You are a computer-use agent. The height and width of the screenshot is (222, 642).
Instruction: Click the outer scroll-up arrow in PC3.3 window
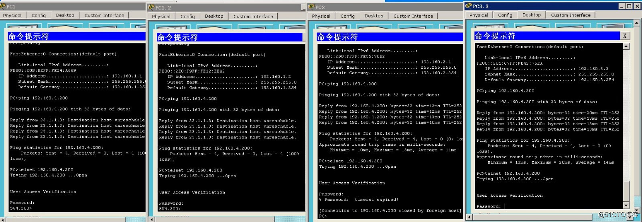click(x=636, y=24)
